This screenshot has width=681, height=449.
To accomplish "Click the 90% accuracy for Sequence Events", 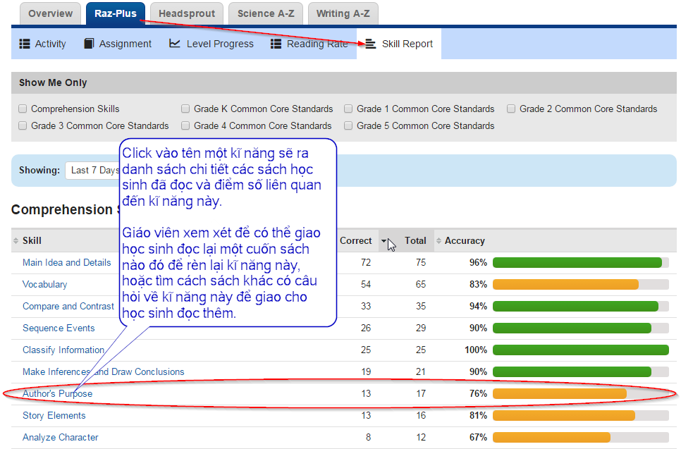I will pyautogui.click(x=478, y=328).
